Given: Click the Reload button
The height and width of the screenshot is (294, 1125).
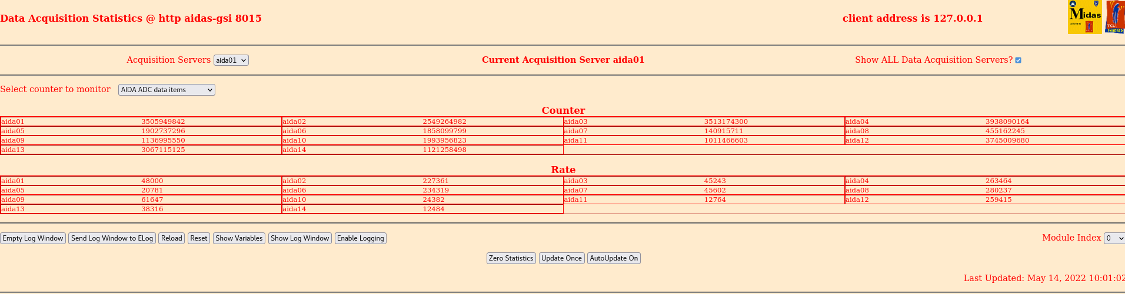Looking at the screenshot, I should (172, 238).
